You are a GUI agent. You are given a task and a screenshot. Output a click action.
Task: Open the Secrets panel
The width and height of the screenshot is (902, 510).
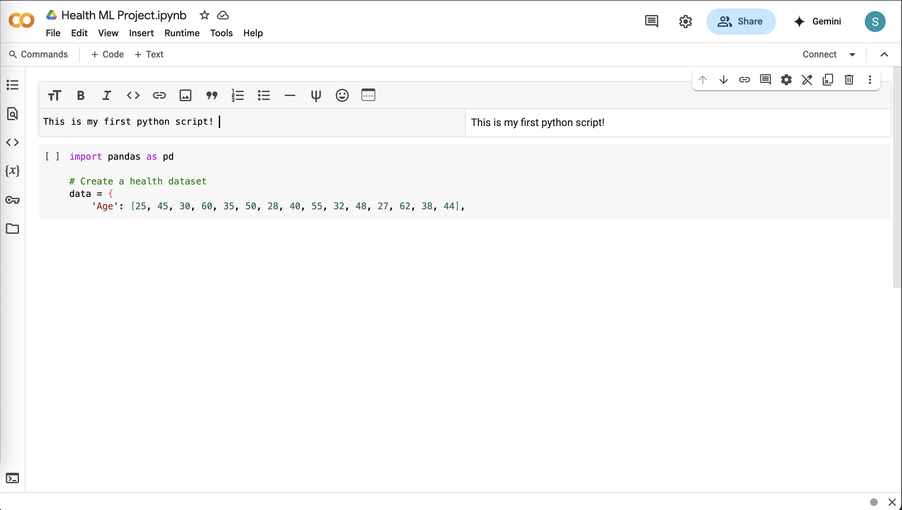(x=13, y=199)
